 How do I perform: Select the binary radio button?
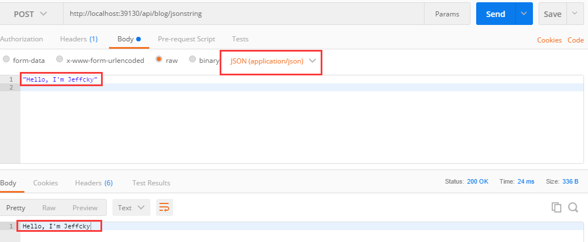192,59
